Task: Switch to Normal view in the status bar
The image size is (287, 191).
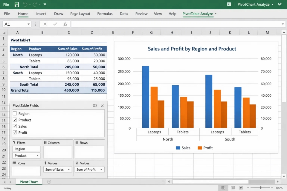Action: pos(223,187)
